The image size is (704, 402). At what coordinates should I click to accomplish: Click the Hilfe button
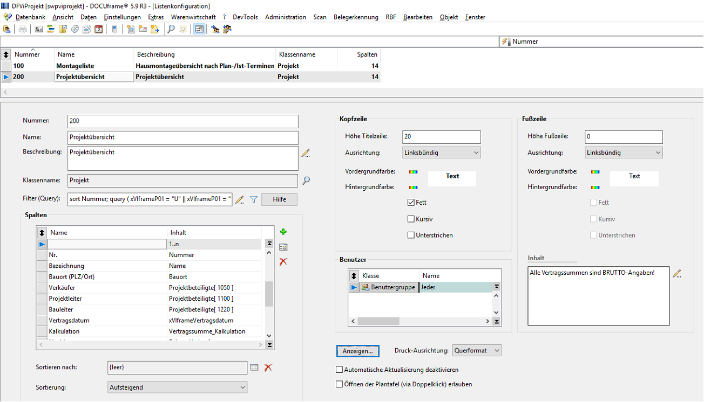point(279,199)
